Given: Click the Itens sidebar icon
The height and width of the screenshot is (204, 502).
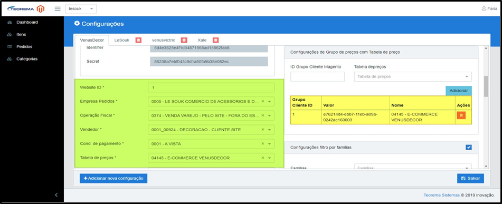Looking at the screenshot, I should [10, 35].
